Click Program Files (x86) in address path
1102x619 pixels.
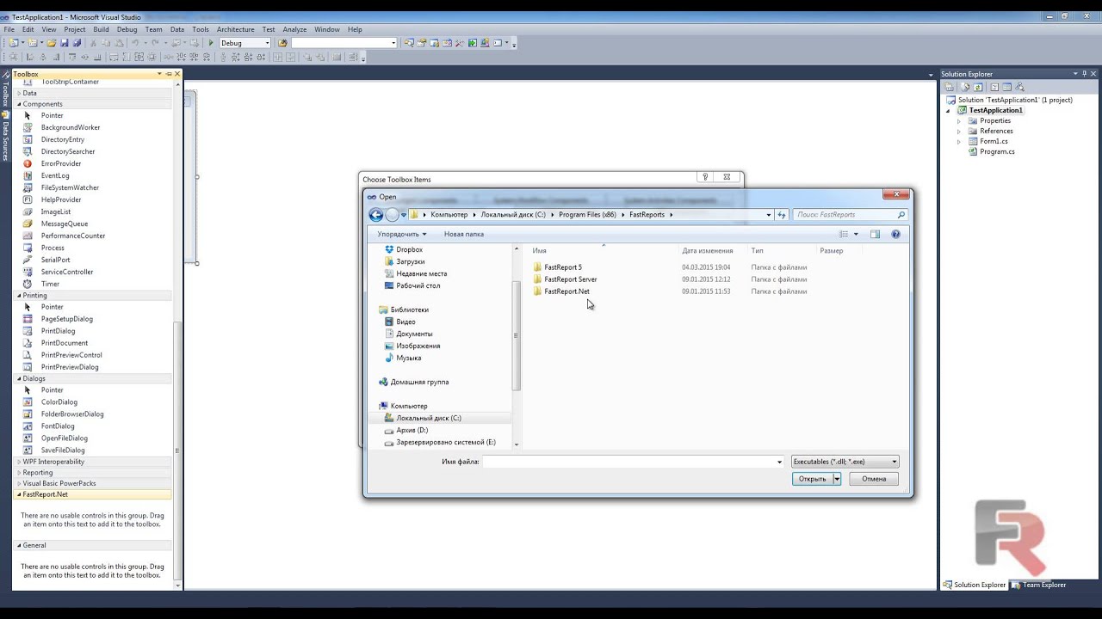[x=587, y=215]
